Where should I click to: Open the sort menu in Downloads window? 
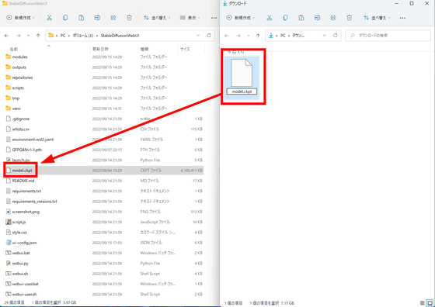(x=377, y=18)
